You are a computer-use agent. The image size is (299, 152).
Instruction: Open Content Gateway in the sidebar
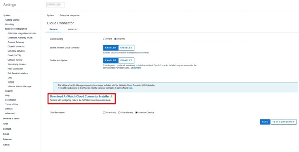16,42
